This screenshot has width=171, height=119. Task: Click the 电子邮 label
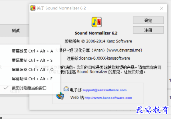(75, 90)
